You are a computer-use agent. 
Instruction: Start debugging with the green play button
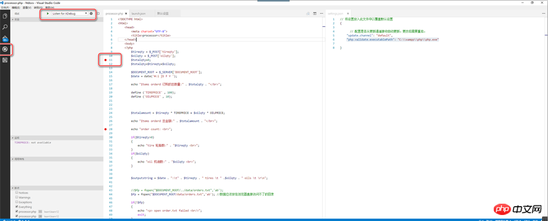48,13
